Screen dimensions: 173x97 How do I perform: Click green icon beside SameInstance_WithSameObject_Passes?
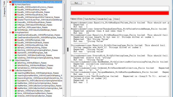pos(16,68)
